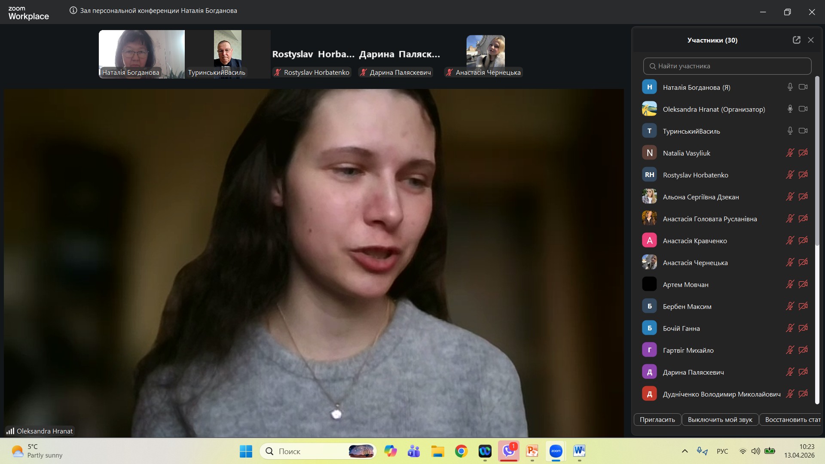825x464 pixels.
Task: Select Артем Мовчан in participant list
Action: 685,284
